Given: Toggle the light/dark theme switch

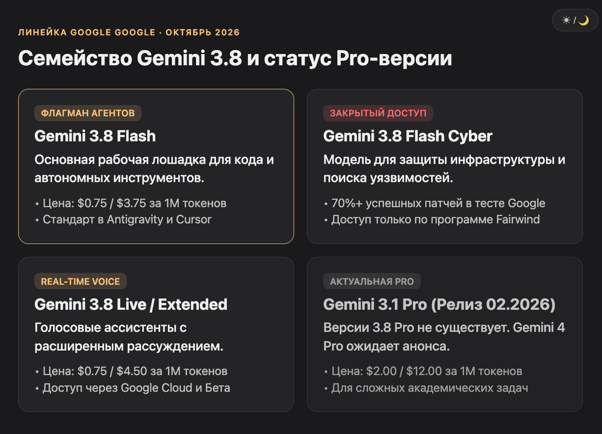Looking at the screenshot, I should (575, 20).
